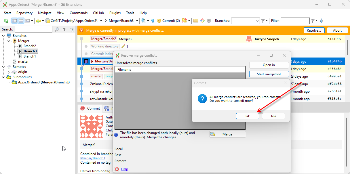Click the blue push arrow icon

tap(153, 21)
